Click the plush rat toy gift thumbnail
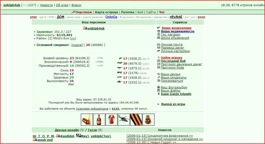The height and width of the screenshot is (144, 265). (148, 120)
